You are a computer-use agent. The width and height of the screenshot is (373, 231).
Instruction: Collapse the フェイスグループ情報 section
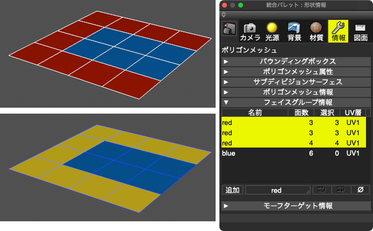click(x=295, y=102)
